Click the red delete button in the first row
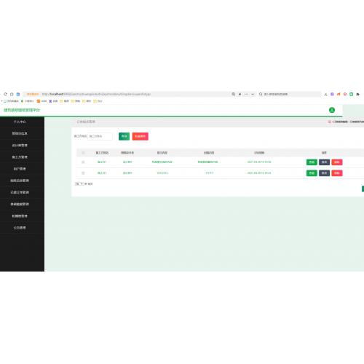The image size is (364, 364). (337, 162)
